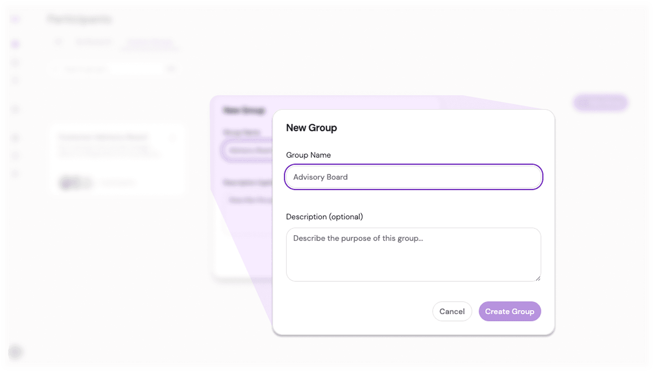The height and width of the screenshot is (372, 654).
Task: Open the circular help button in bottom-left corner
Action: (15, 352)
